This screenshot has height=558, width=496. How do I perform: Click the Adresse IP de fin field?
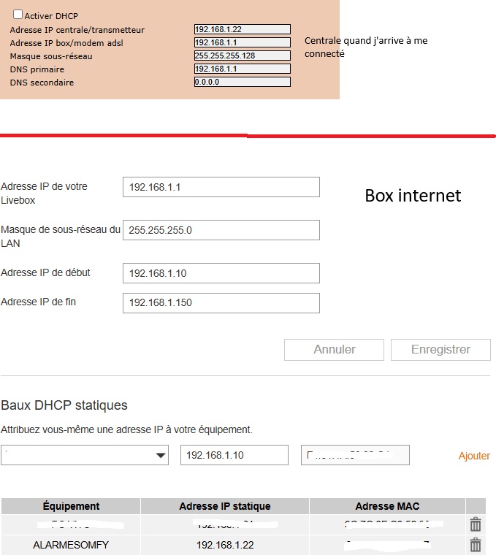pyautogui.click(x=221, y=302)
